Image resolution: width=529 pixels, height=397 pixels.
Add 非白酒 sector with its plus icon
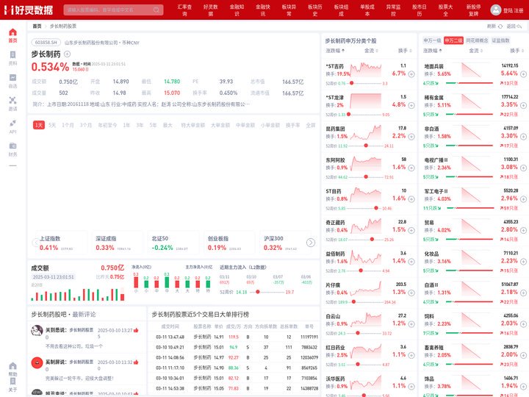tap(523, 137)
